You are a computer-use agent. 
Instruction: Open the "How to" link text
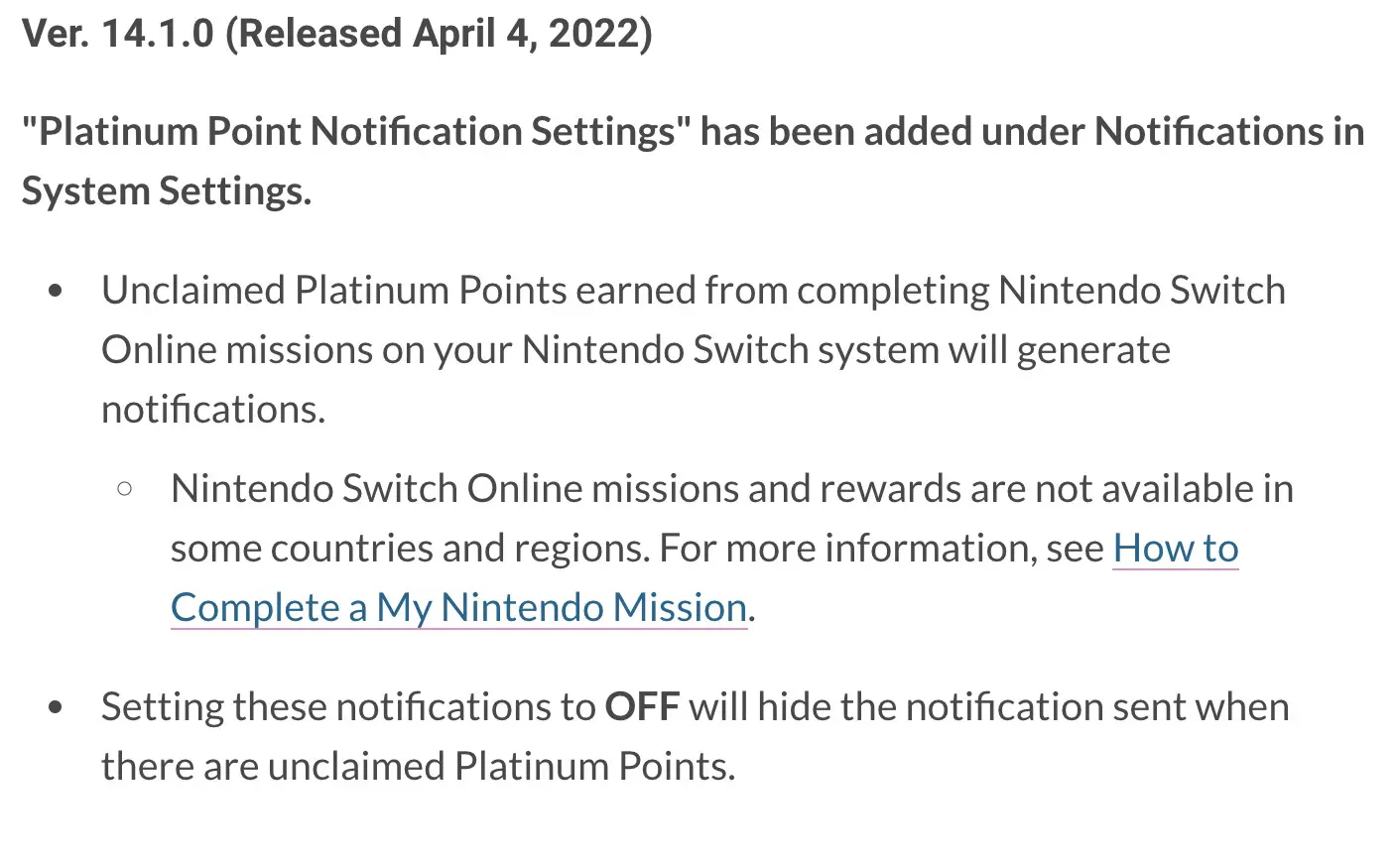click(x=1176, y=549)
